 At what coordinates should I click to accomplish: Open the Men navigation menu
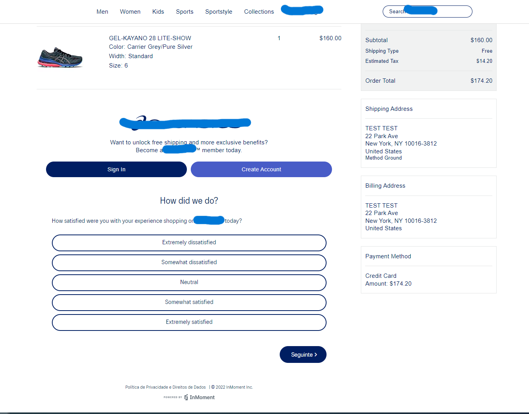pos(102,11)
